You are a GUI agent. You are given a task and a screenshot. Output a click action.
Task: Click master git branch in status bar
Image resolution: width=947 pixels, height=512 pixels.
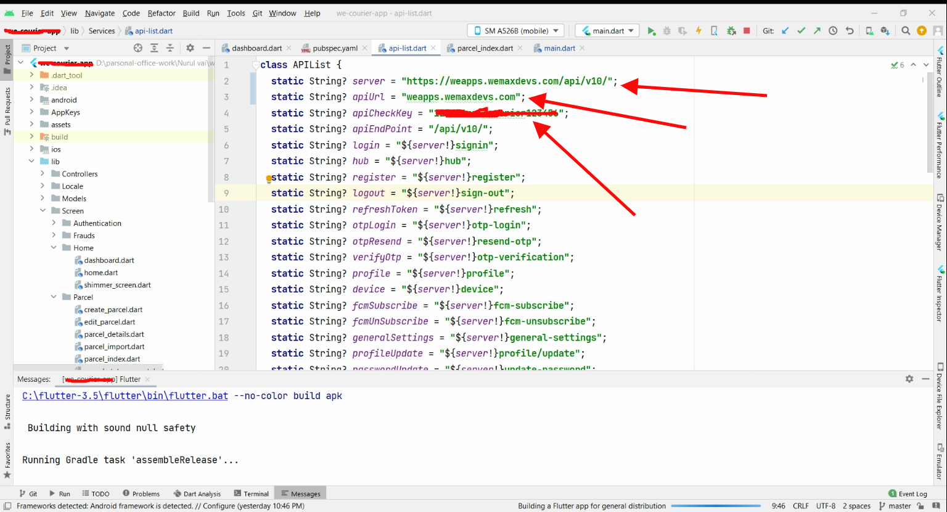tap(895, 506)
